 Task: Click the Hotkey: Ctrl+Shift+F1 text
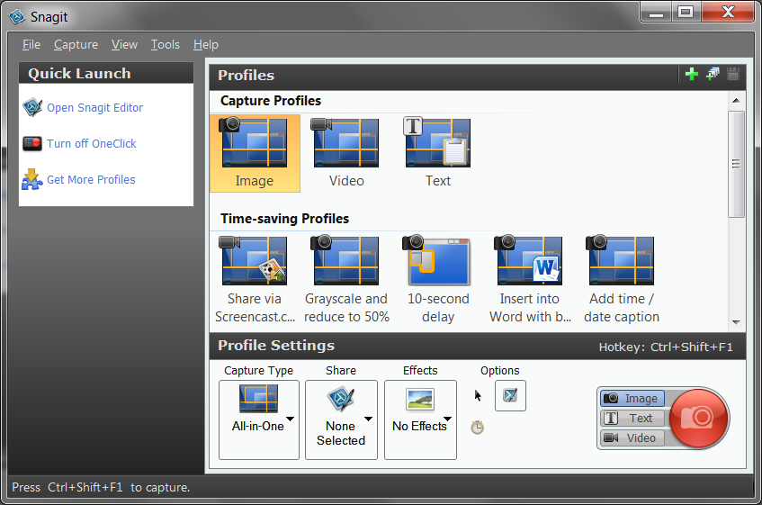pos(666,347)
